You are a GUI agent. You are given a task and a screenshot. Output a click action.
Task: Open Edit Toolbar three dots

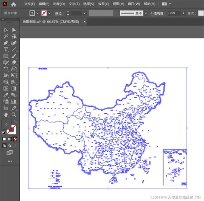point(9,161)
